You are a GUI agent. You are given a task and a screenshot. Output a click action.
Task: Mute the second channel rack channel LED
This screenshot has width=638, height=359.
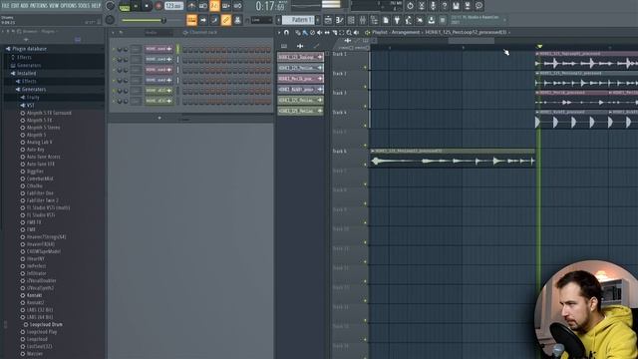pos(114,60)
